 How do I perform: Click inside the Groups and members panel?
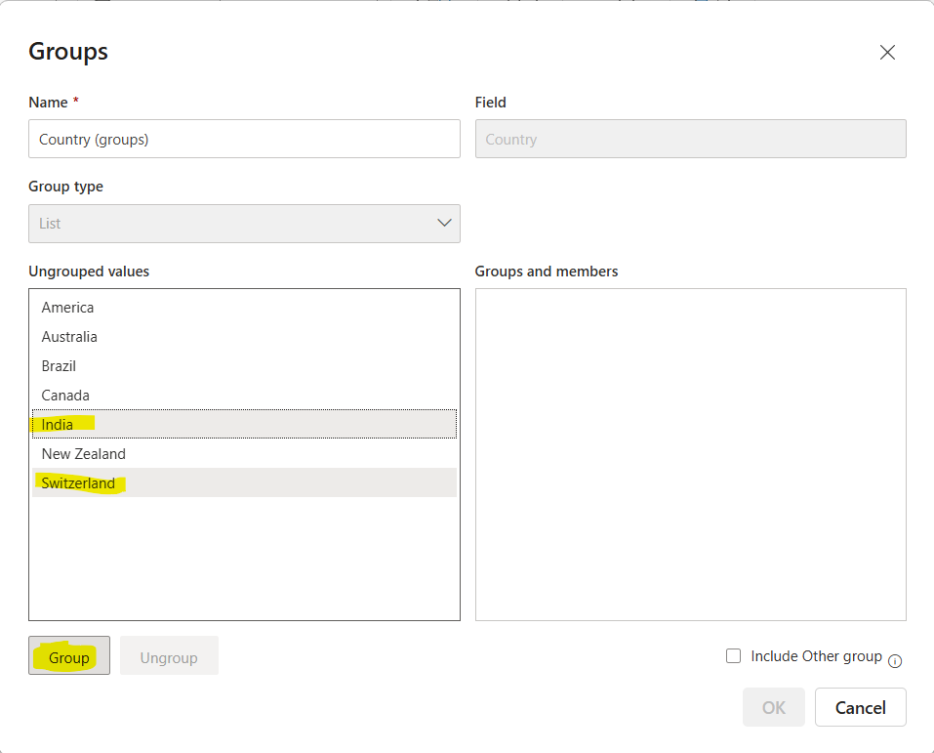[x=690, y=454]
